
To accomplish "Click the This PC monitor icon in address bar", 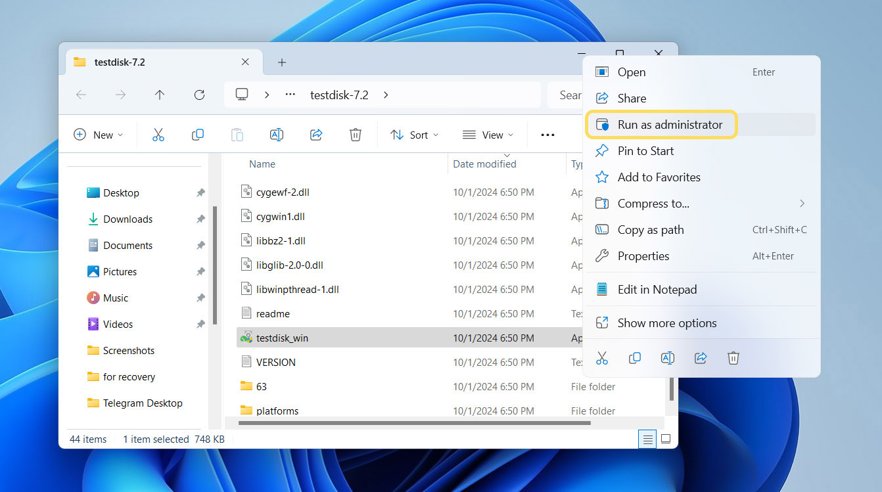I will coord(242,95).
